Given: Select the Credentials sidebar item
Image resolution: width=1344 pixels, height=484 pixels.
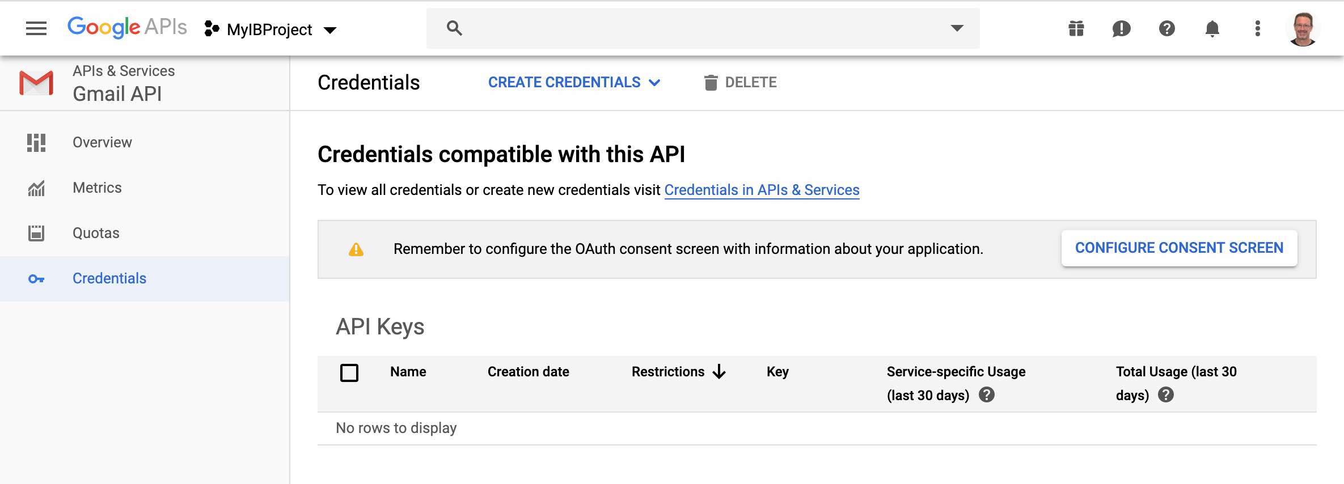Looking at the screenshot, I should point(145,278).
